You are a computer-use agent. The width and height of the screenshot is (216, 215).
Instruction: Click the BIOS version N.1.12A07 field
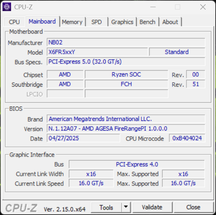[x=126, y=128]
